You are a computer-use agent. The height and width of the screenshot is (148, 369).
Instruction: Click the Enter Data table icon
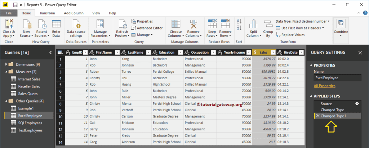pos(56,24)
